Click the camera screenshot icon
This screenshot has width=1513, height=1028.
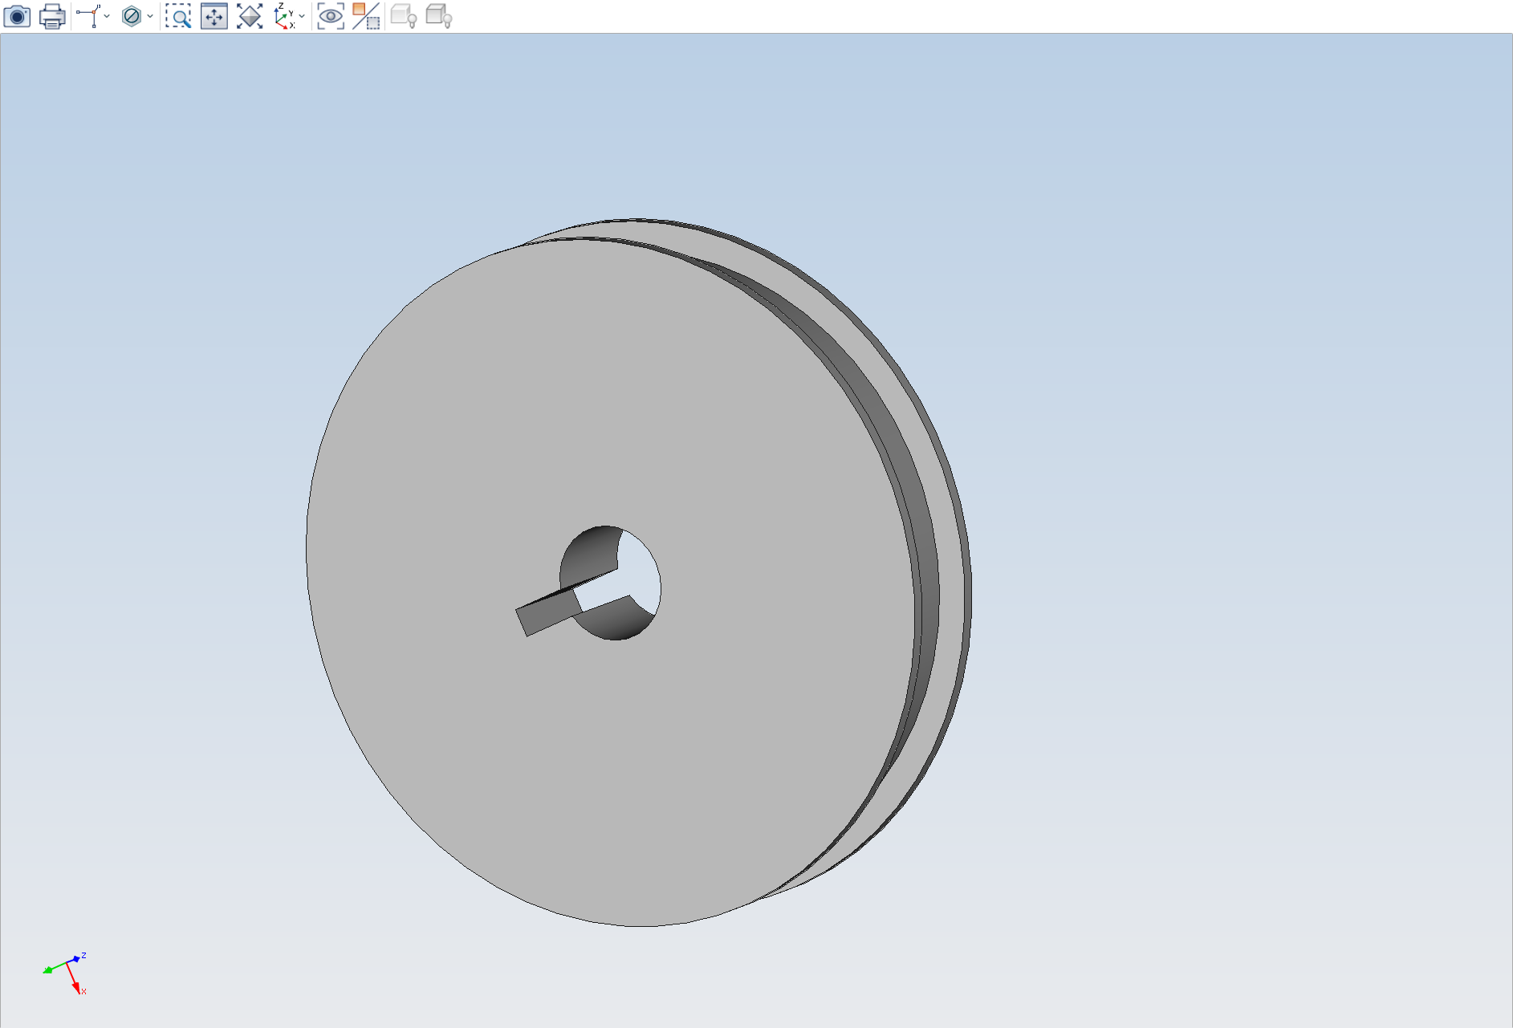[x=17, y=16]
